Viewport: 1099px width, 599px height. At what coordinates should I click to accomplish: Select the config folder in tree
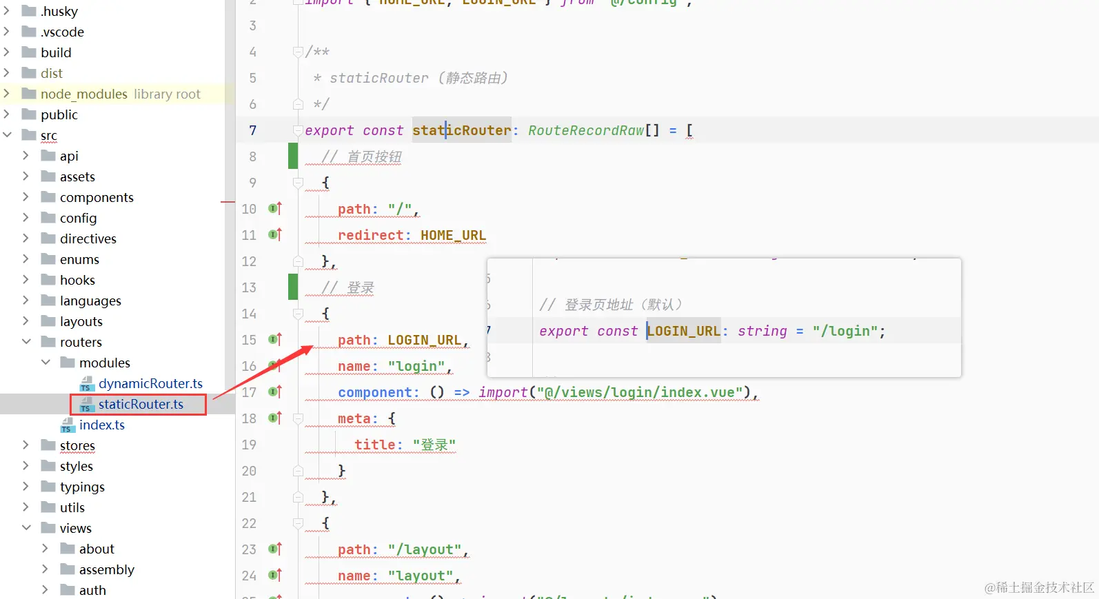click(78, 219)
